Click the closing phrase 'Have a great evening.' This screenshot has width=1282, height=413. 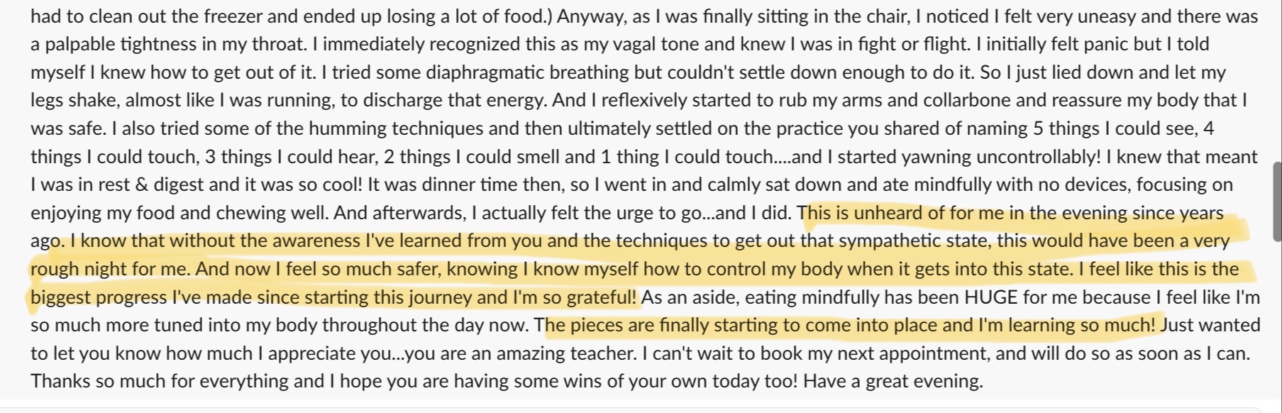(x=893, y=381)
